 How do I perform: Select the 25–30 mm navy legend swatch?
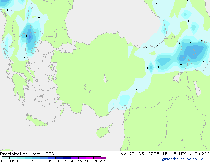pos(67,158)
